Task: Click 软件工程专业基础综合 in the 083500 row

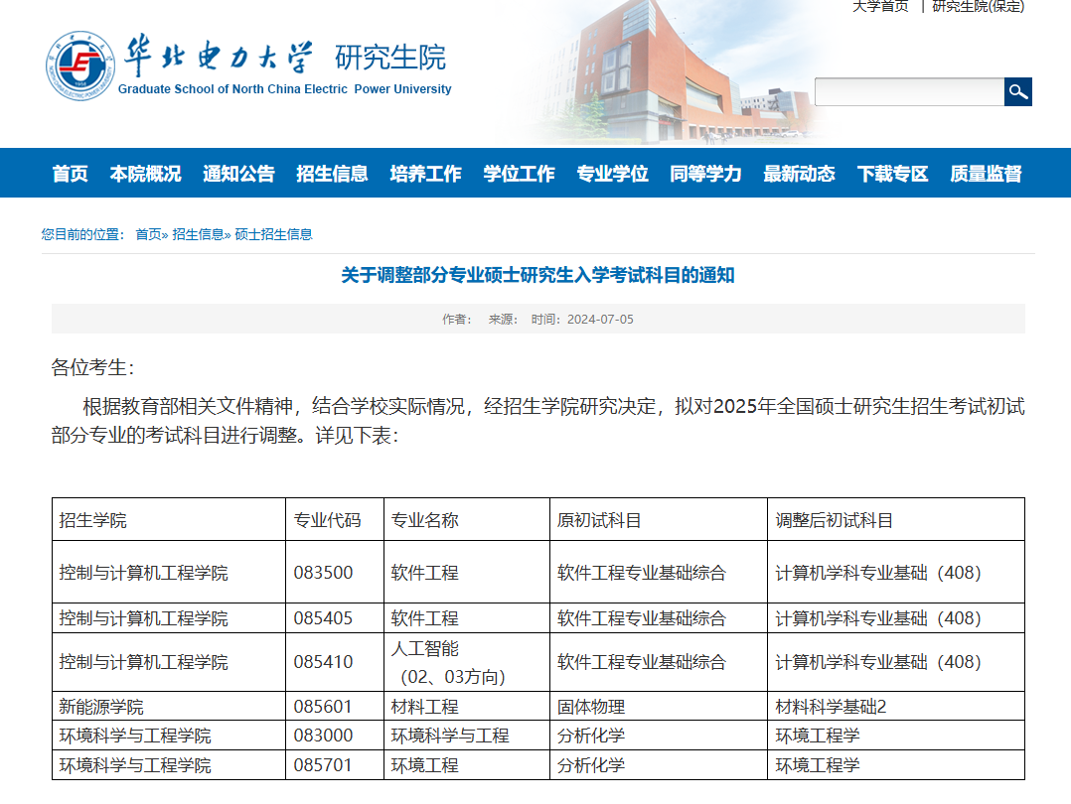Action: point(642,572)
